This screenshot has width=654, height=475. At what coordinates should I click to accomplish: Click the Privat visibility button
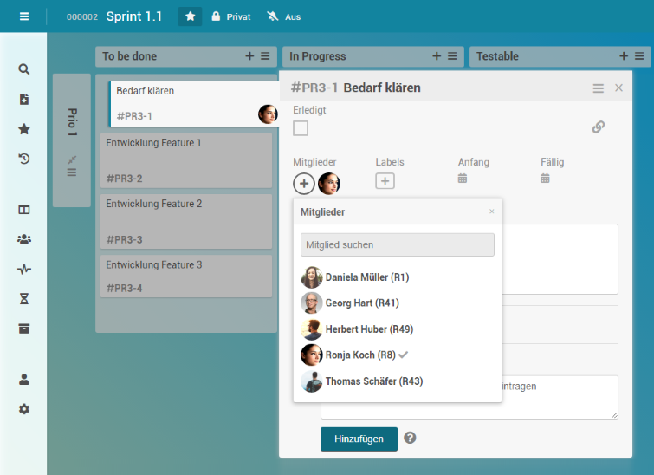pos(231,16)
